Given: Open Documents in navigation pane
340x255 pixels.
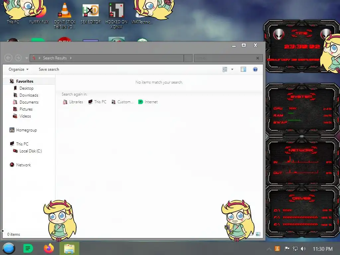Looking at the screenshot, I should [x=29, y=102].
